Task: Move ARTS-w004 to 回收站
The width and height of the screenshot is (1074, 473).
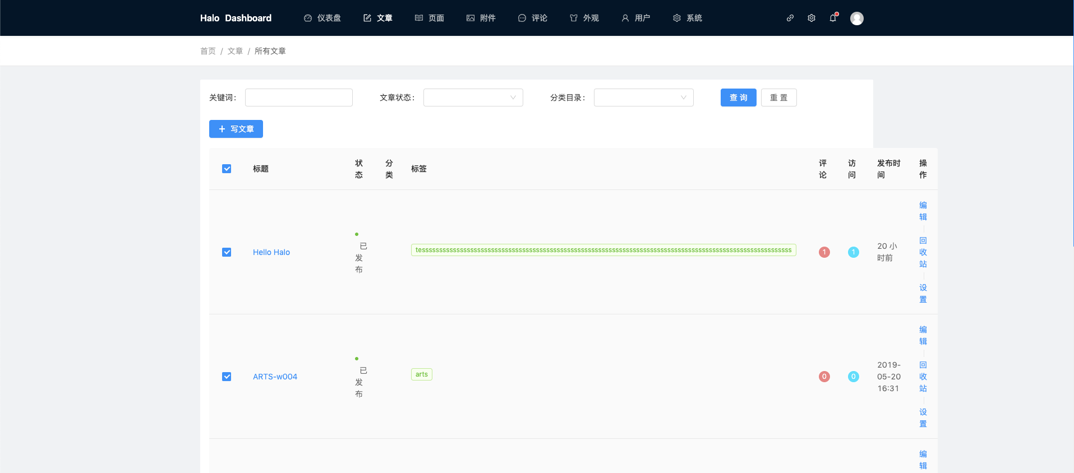Action: (923, 377)
